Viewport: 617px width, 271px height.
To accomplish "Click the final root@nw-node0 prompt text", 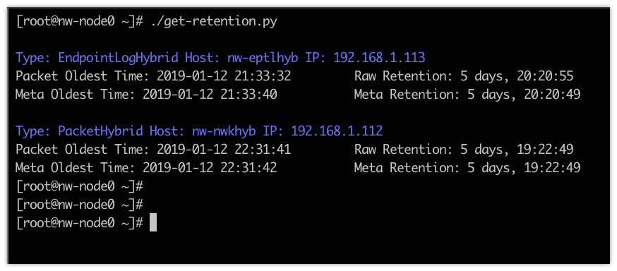I will click(80, 222).
